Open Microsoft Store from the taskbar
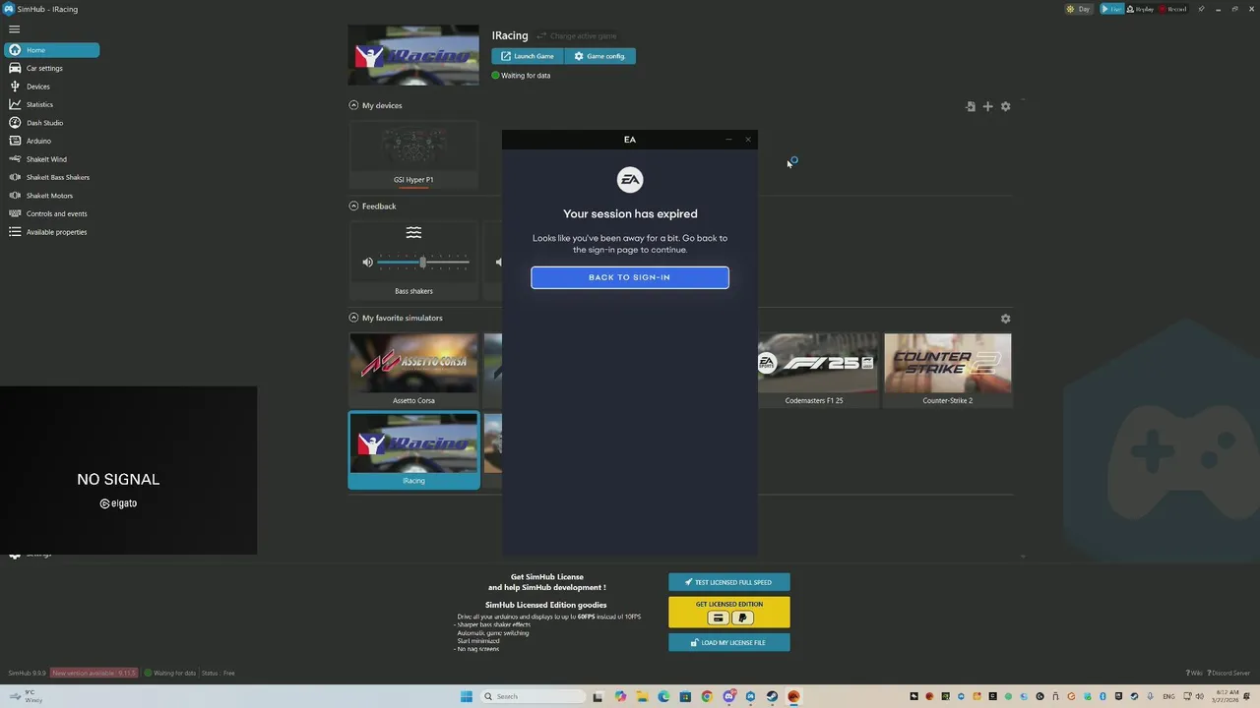1260x708 pixels. click(x=685, y=696)
